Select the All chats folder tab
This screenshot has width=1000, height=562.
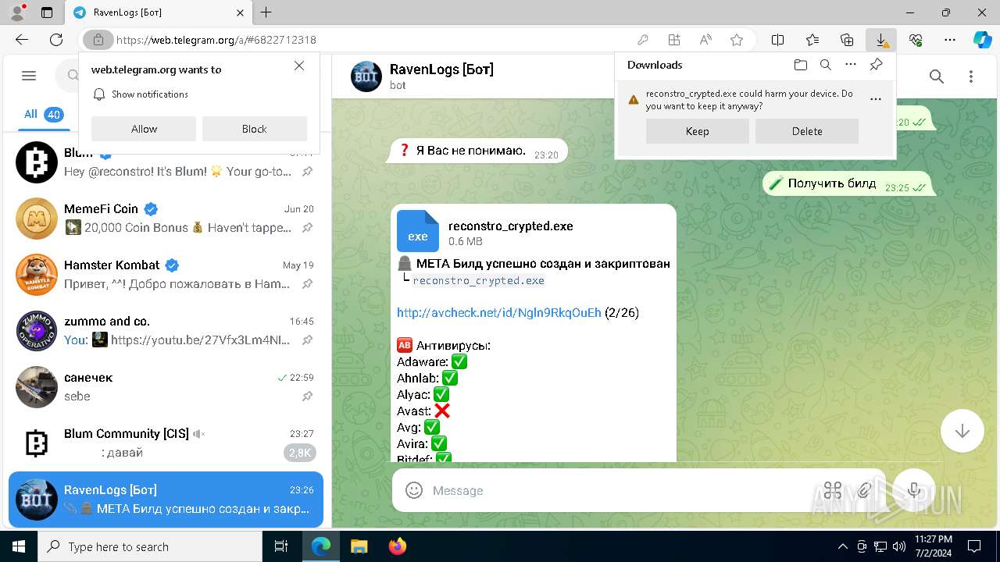pos(43,114)
